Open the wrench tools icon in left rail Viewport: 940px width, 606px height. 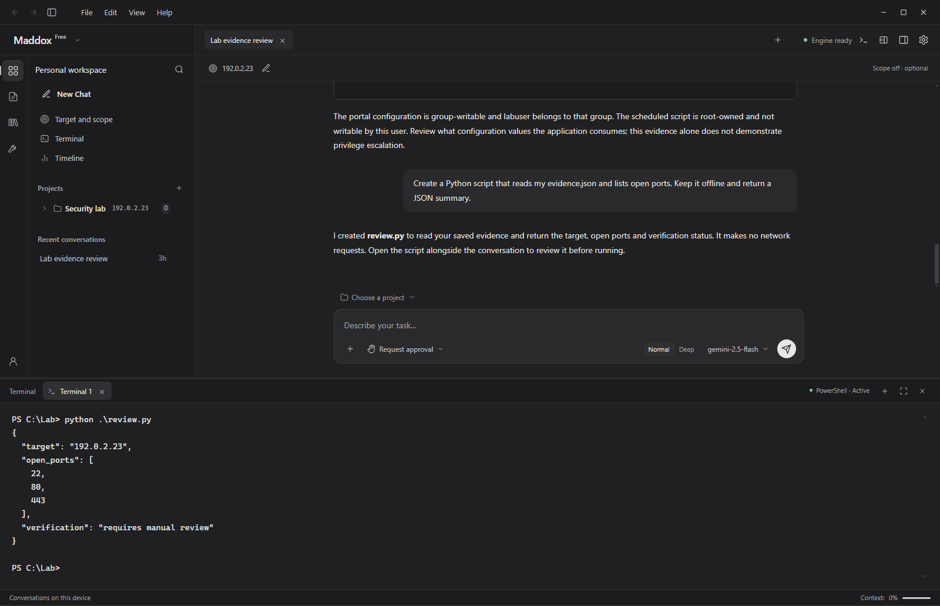pos(13,149)
